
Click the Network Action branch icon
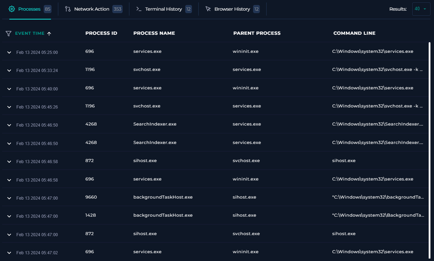(x=68, y=9)
